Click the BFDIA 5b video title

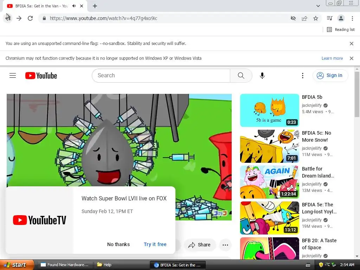[x=312, y=97]
